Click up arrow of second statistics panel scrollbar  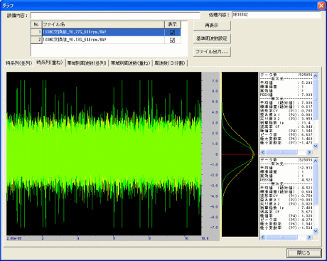316,161
